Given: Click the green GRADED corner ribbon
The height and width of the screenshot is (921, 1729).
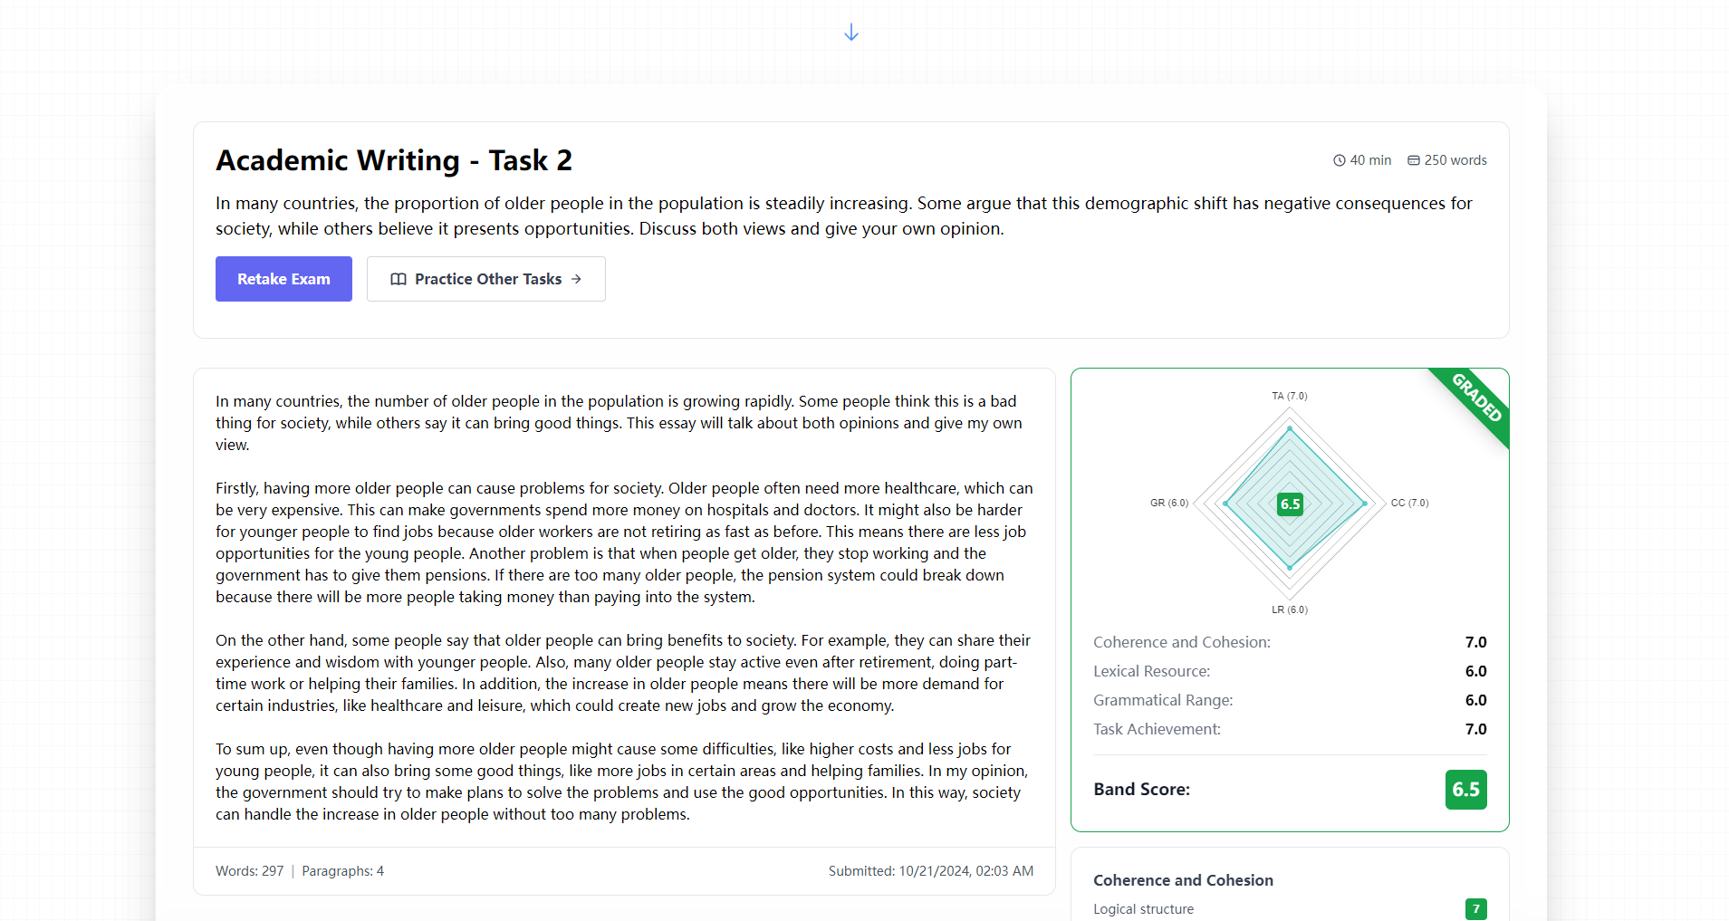Looking at the screenshot, I should [x=1478, y=398].
